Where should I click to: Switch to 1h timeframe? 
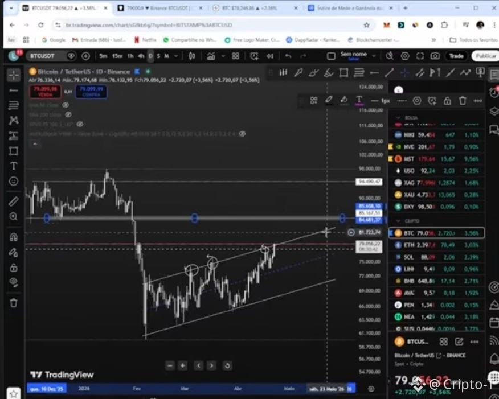(130, 56)
